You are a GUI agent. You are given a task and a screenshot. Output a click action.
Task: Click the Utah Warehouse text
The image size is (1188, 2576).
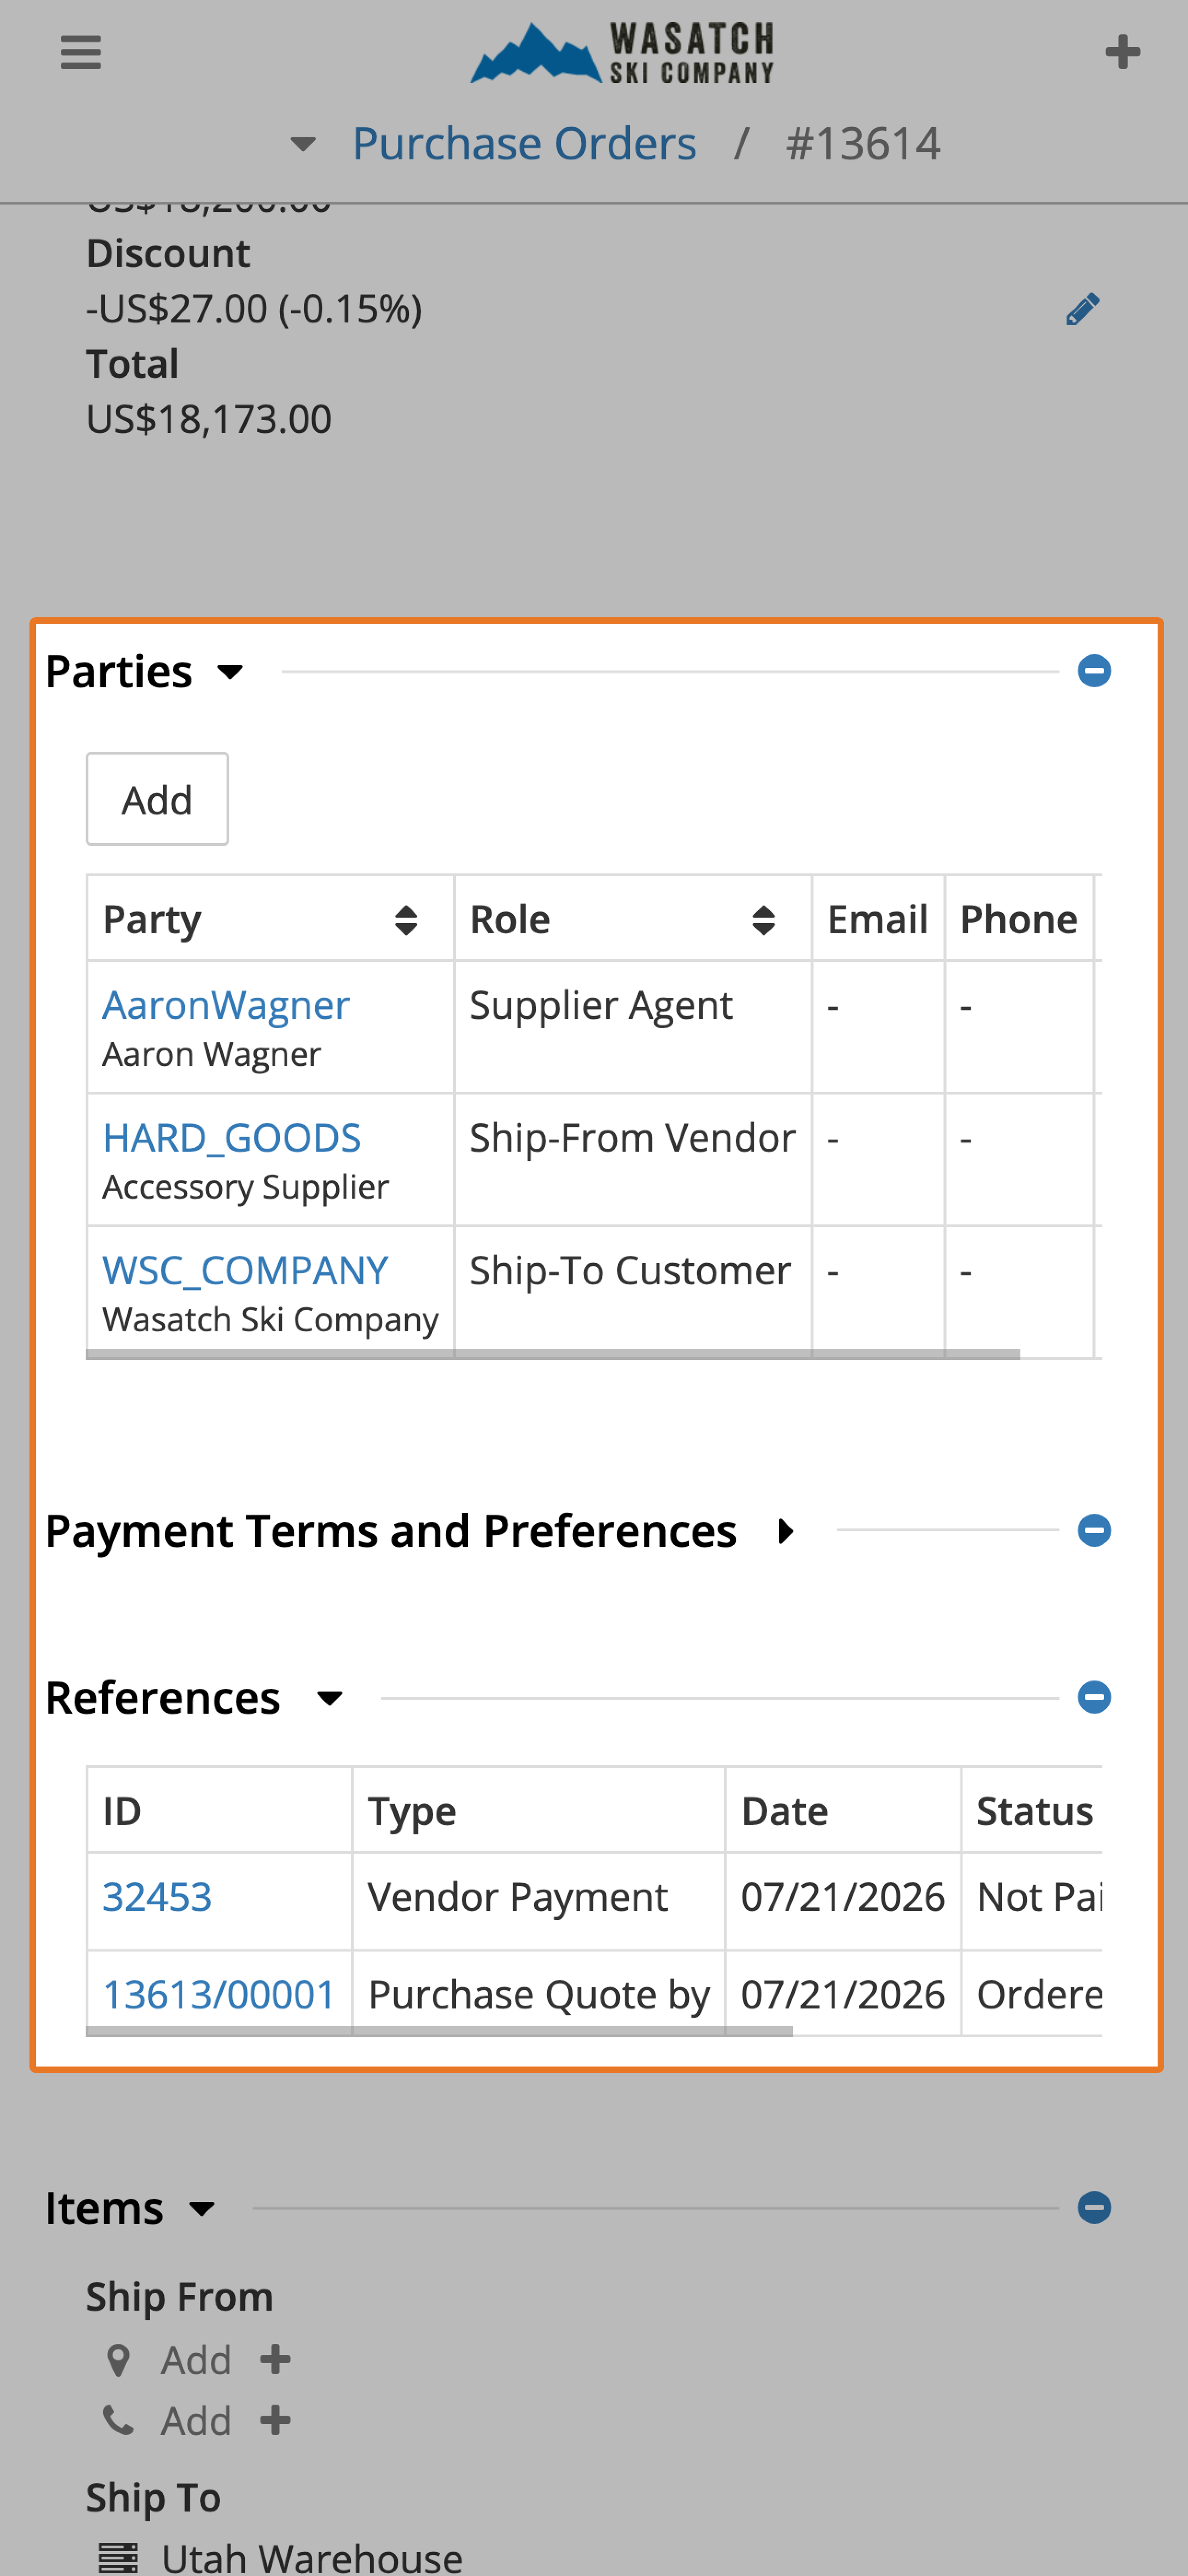point(312,2558)
